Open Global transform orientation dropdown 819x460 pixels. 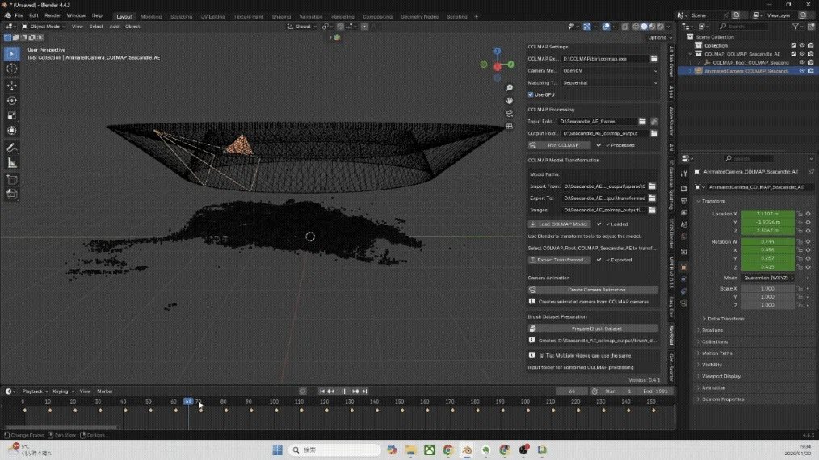click(302, 27)
